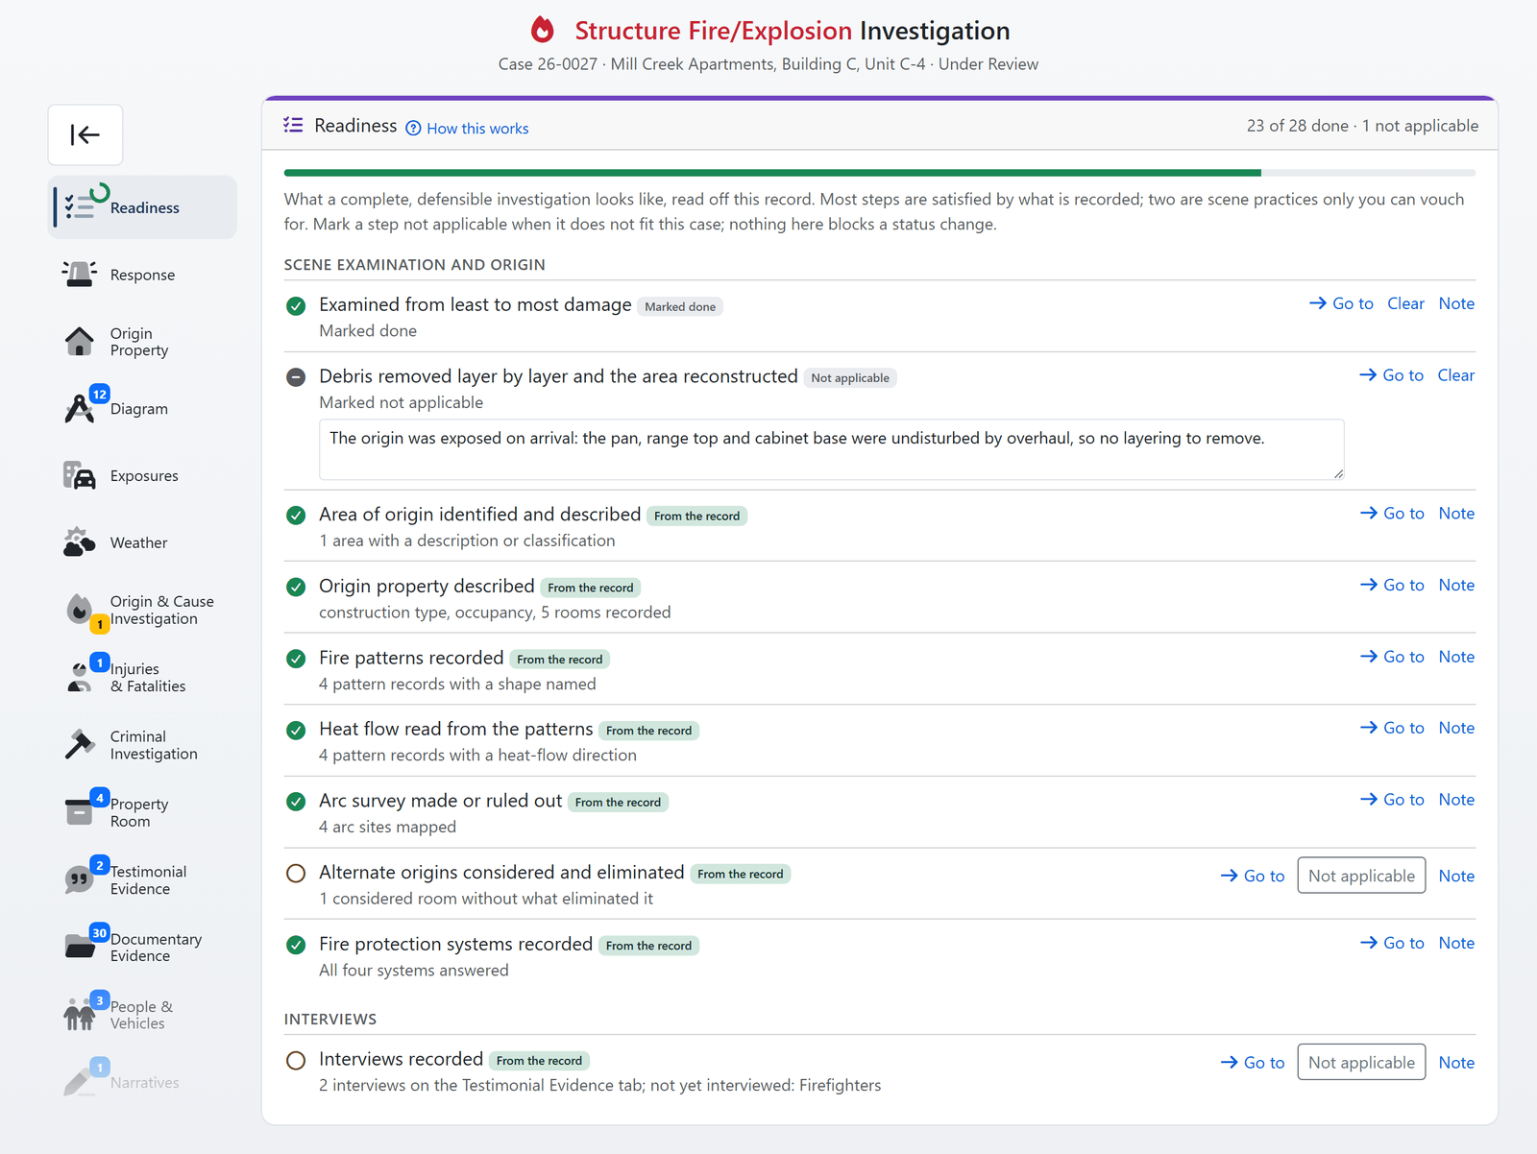1537x1154 pixels.
Task: Open the Origin & Cause flame icon
Action: pyautogui.click(x=80, y=610)
